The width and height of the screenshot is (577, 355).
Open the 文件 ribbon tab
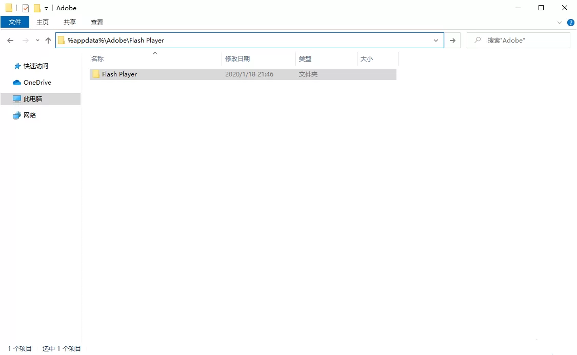(15, 22)
